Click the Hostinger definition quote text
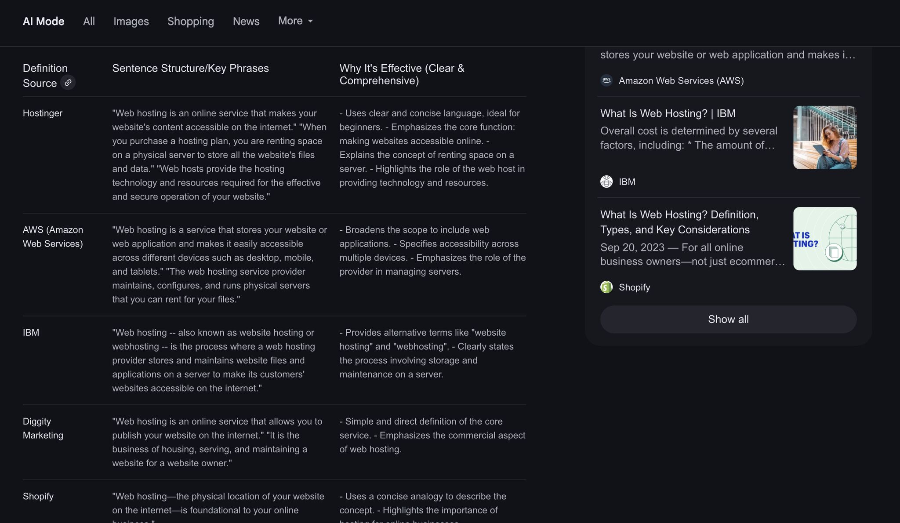 (219, 155)
